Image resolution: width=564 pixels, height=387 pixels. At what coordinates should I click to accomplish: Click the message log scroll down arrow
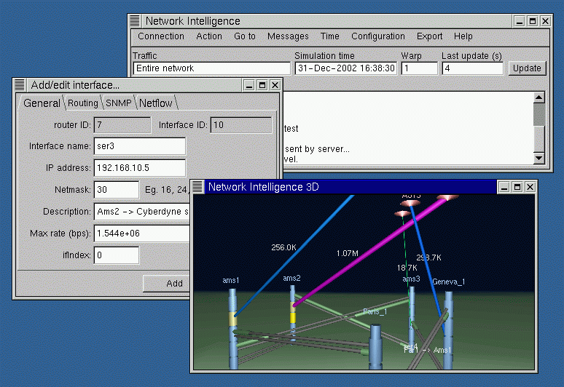point(538,158)
